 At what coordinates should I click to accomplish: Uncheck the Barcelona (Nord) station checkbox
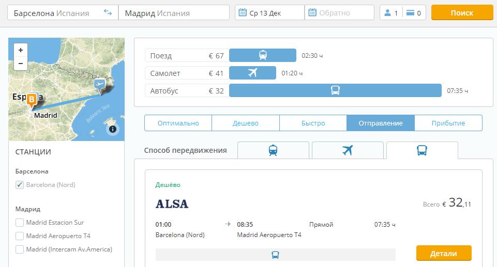[x=20, y=185]
